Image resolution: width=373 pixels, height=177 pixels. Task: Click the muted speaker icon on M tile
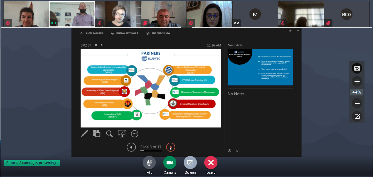pyautogui.click(x=237, y=23)
